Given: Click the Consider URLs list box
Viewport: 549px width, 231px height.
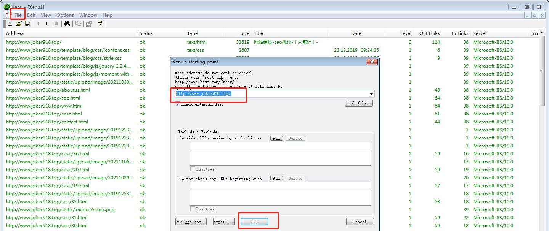Looking at the screenshot, I should click(280, 158).
